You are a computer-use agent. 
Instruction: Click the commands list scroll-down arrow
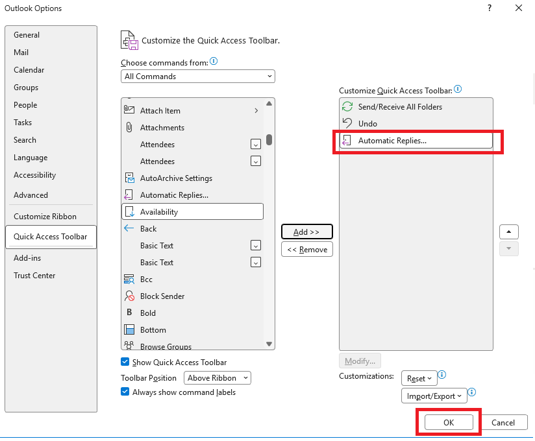click(269, 344)
